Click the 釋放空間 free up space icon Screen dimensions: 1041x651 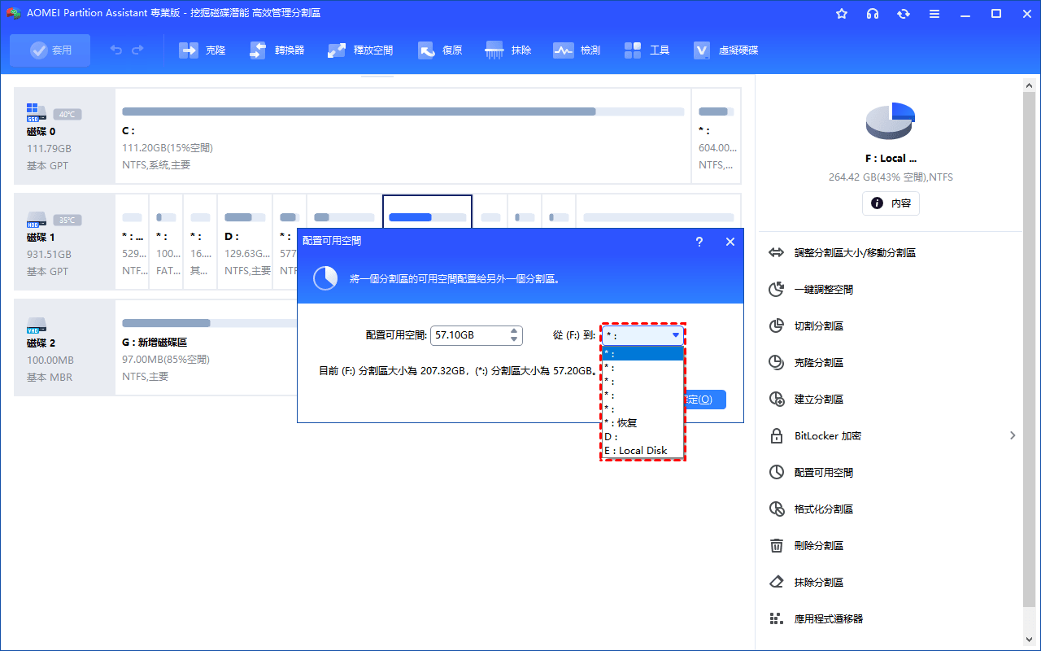pos(337,50)
